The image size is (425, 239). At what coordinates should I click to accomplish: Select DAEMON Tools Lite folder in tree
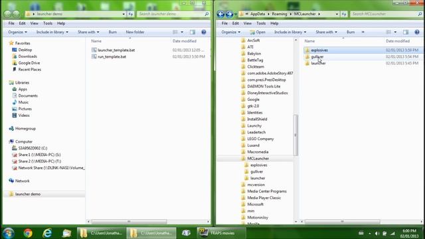coord(264,86)
